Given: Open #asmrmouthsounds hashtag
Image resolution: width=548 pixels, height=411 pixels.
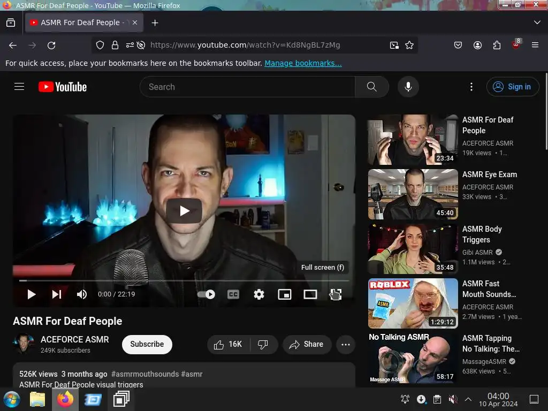Looking at the screenshot, I should point(145,374).
